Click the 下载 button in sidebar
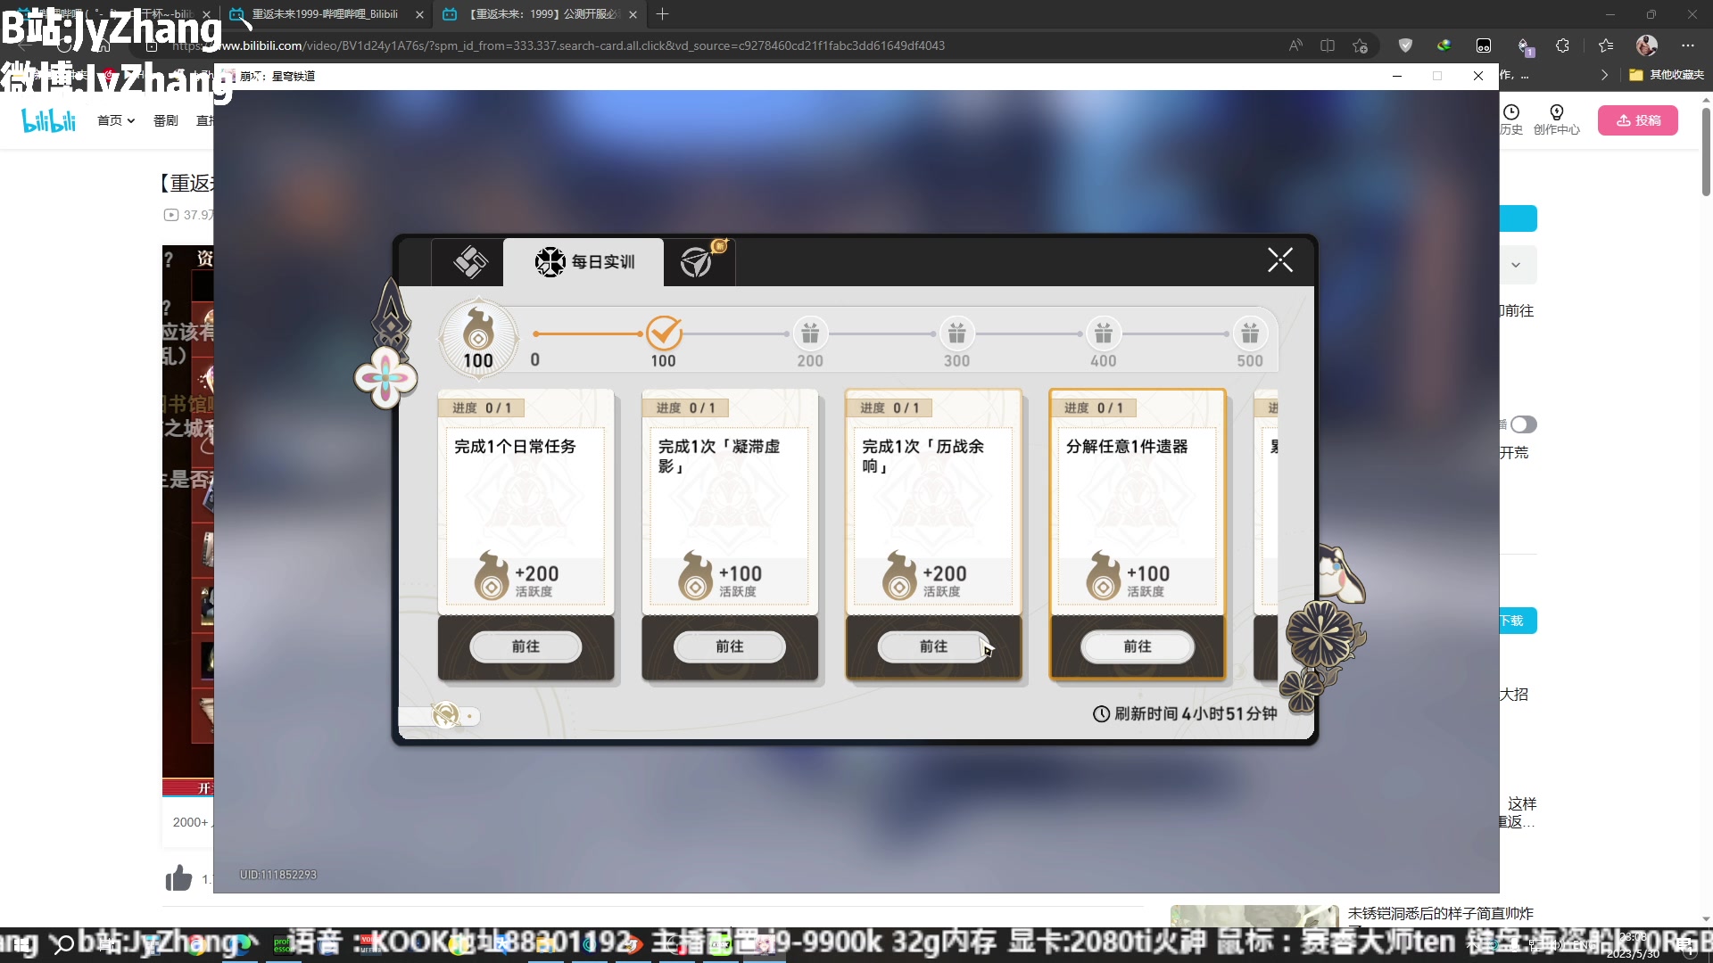 pos(1519,621)
